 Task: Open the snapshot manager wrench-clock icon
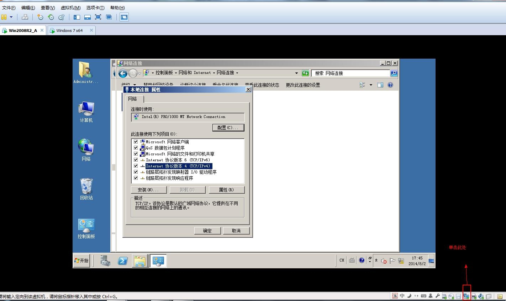point(62,17)
